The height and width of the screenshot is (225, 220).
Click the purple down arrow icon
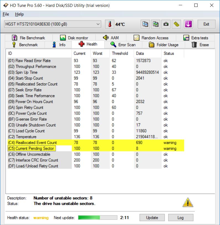(188, 24)
